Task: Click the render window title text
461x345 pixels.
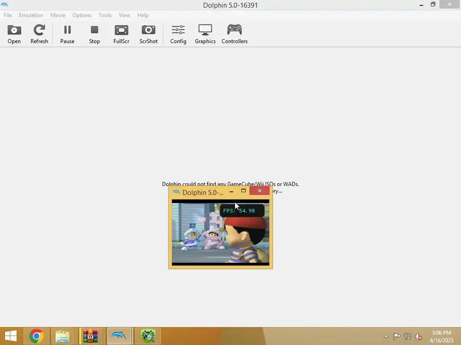Action: tap(203, 192)
